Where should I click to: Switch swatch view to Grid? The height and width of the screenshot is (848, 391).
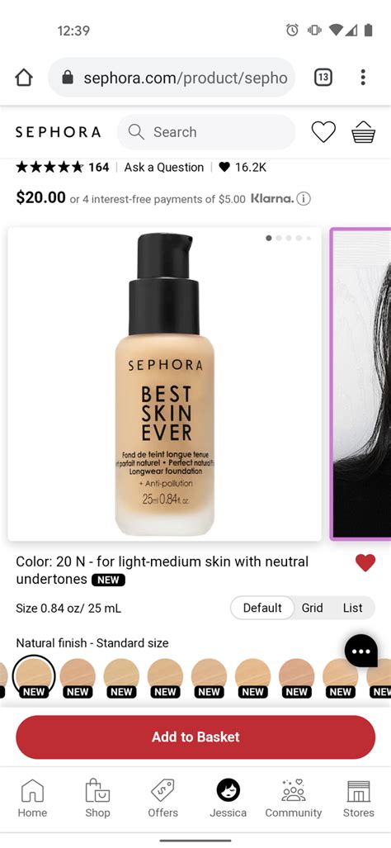pyautogui.click(x=312, y=608)
